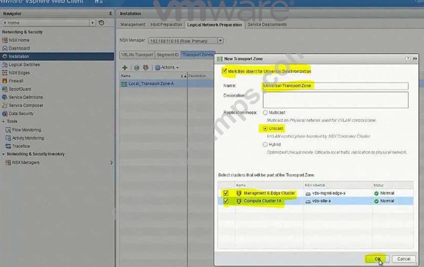Open NSX Home in navigator
The width and height of the screenshot is (424, 267).
19,40
